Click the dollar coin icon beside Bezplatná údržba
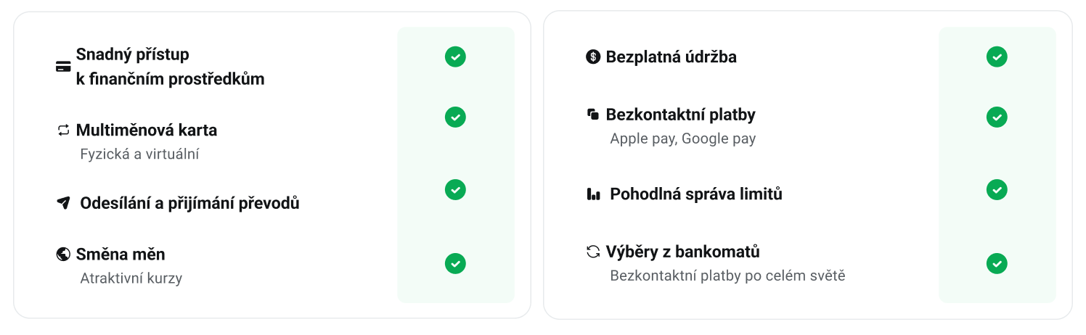 tap(593, 57)
